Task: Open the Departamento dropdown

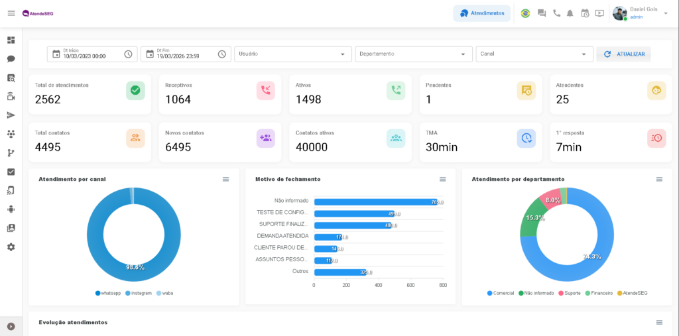Action: point(413,54)
